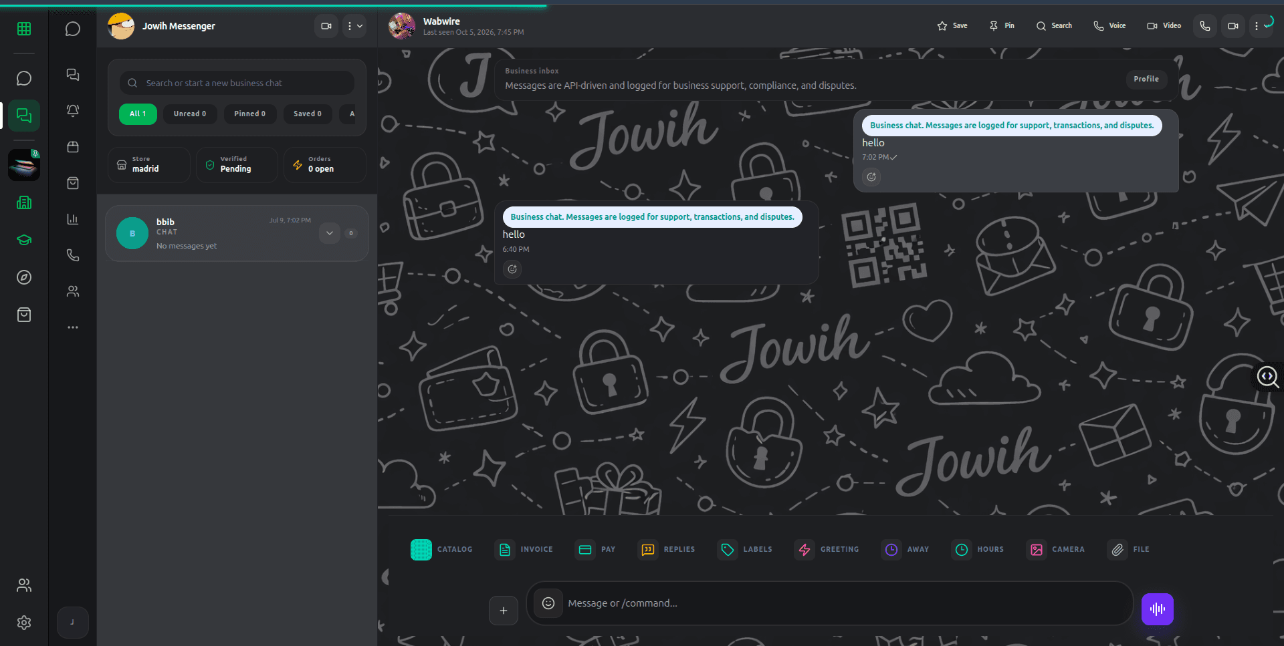Create an Invoice from quick actions

(x=524, y=549)
